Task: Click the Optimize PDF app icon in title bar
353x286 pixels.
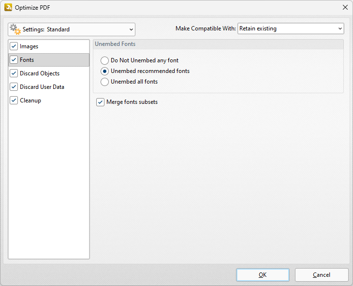Action: click(x=8, y=7)
